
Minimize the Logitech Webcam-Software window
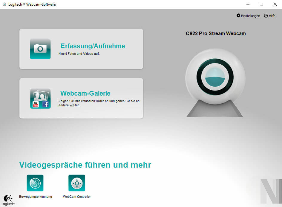pos(248,4)
